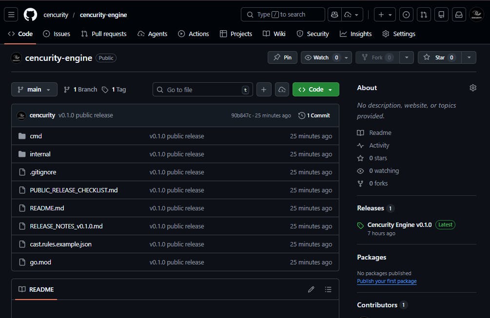
Task: Open the cencurity commit author link
Action: tap(42, 115)
